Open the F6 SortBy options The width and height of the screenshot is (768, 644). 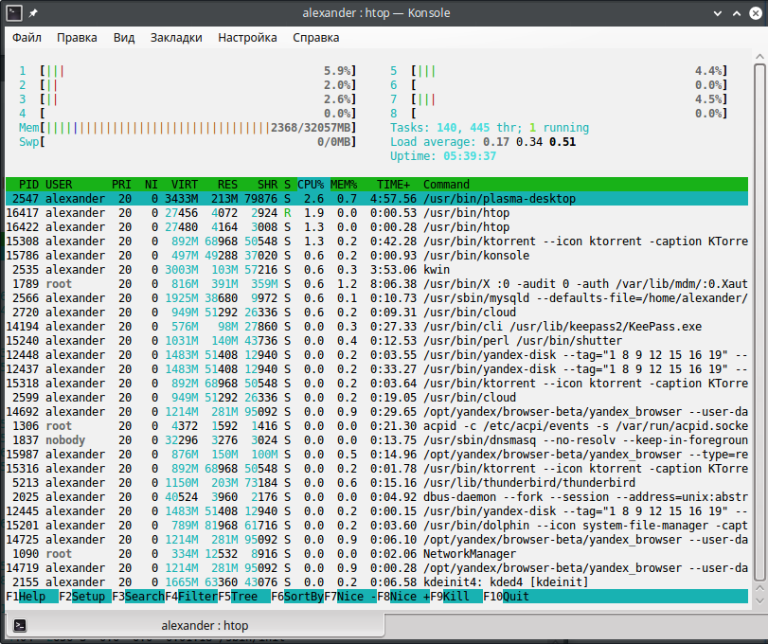coord(302,597)
